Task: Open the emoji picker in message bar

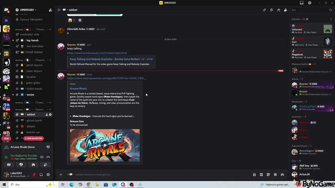Action: [x=275, y=175]
